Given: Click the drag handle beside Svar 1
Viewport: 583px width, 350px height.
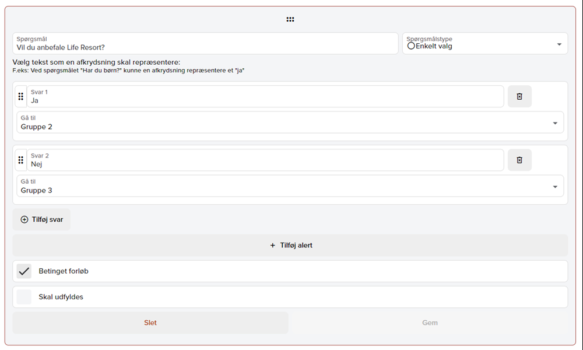Looking at the screenshot, I should 21,96.
